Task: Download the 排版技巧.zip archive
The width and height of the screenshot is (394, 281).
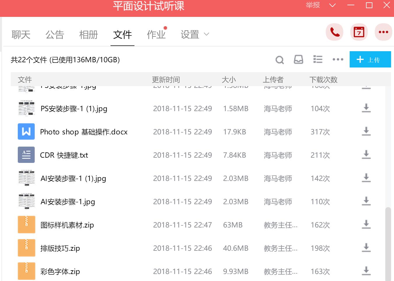Action: click(x=365, y=248)
